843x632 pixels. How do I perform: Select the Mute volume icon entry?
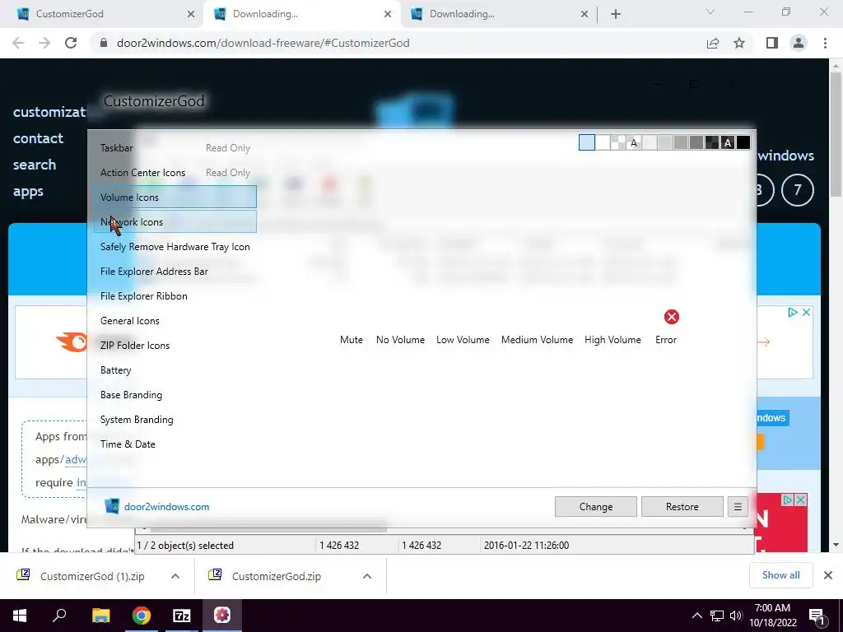(351, 340)
